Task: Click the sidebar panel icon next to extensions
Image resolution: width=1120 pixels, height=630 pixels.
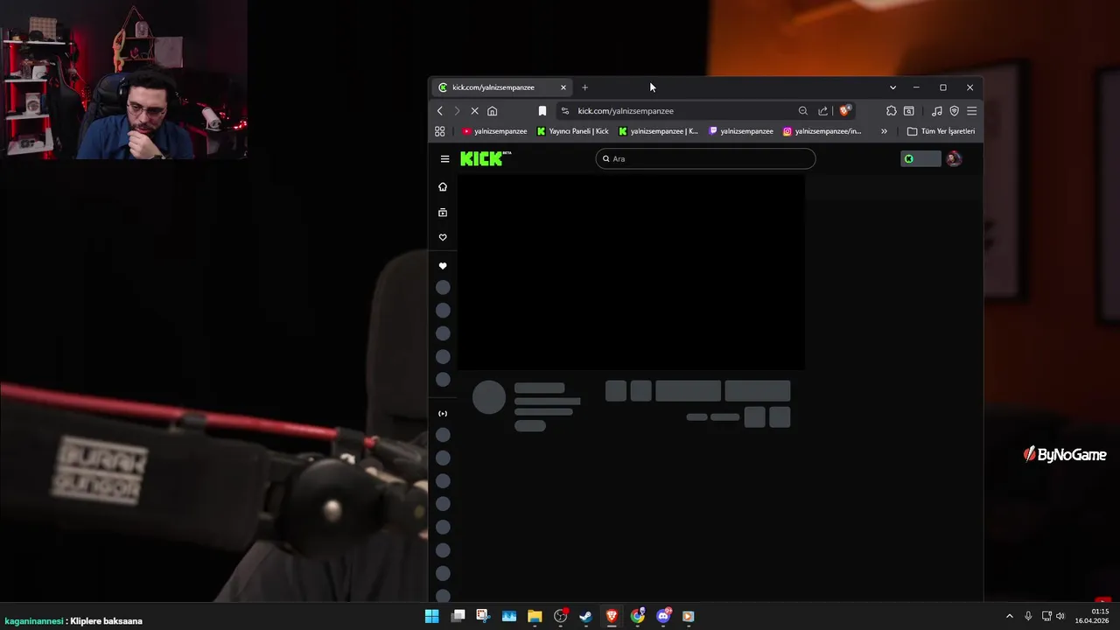Action: pos(909,111)
